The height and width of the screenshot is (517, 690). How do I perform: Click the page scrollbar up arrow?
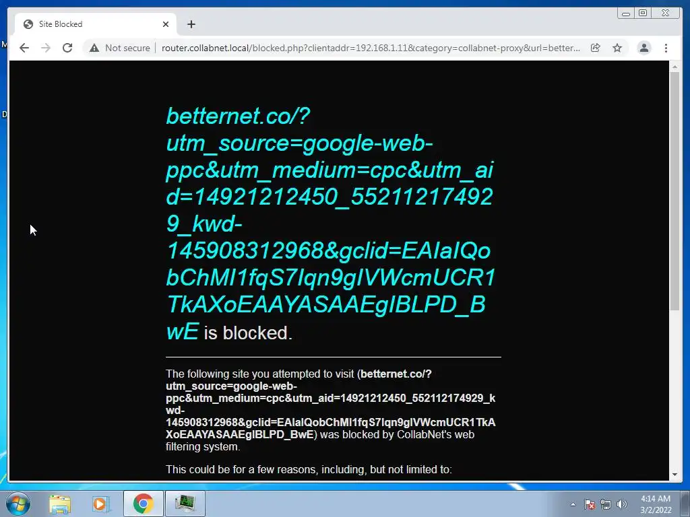point(675,67)
